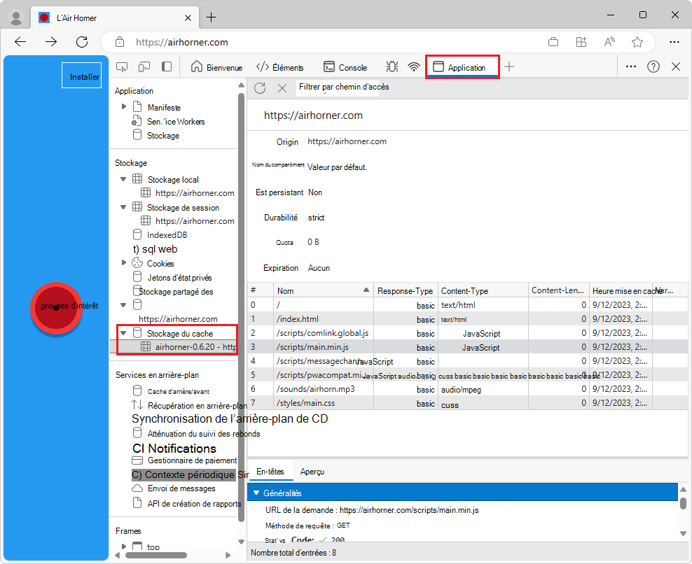692x564 pixels.
Task: Open the app available install icon
Action: click(581, 42)
